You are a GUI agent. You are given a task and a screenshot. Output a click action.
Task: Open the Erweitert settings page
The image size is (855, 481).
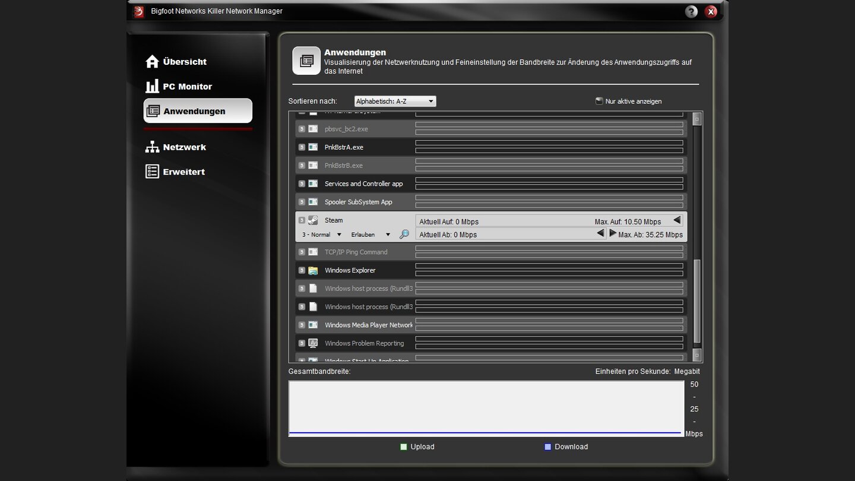(175, 172)
